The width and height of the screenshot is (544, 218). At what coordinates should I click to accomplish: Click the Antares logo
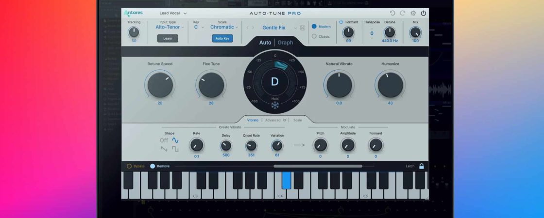point(133,13)
